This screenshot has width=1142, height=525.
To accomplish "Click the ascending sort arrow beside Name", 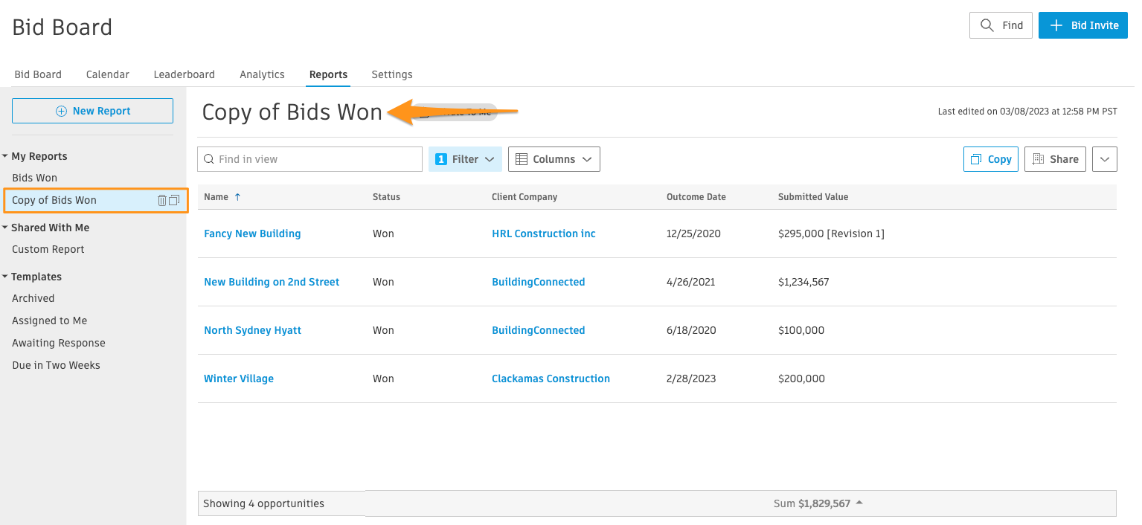I will [x=237, y=197].
